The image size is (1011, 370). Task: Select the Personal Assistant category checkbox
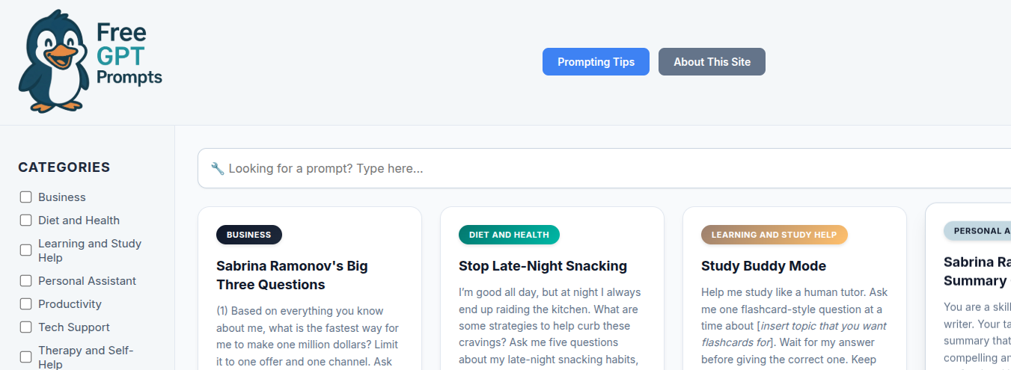(x=26, y=281)
